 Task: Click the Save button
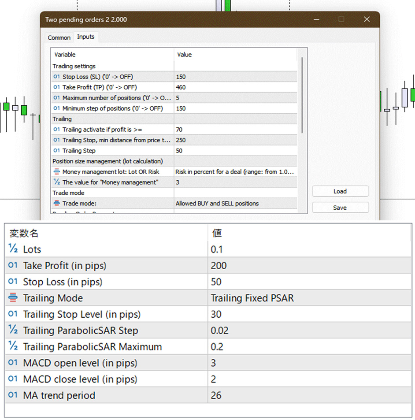[340, 208]
